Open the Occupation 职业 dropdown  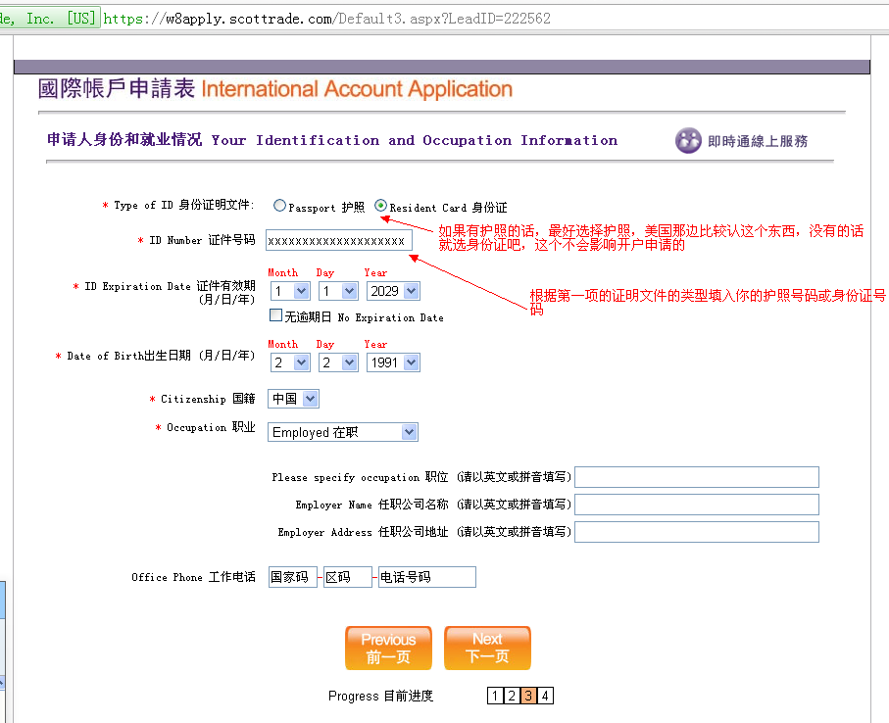coord(342,431)
